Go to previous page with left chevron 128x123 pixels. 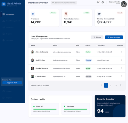point(101,85)
